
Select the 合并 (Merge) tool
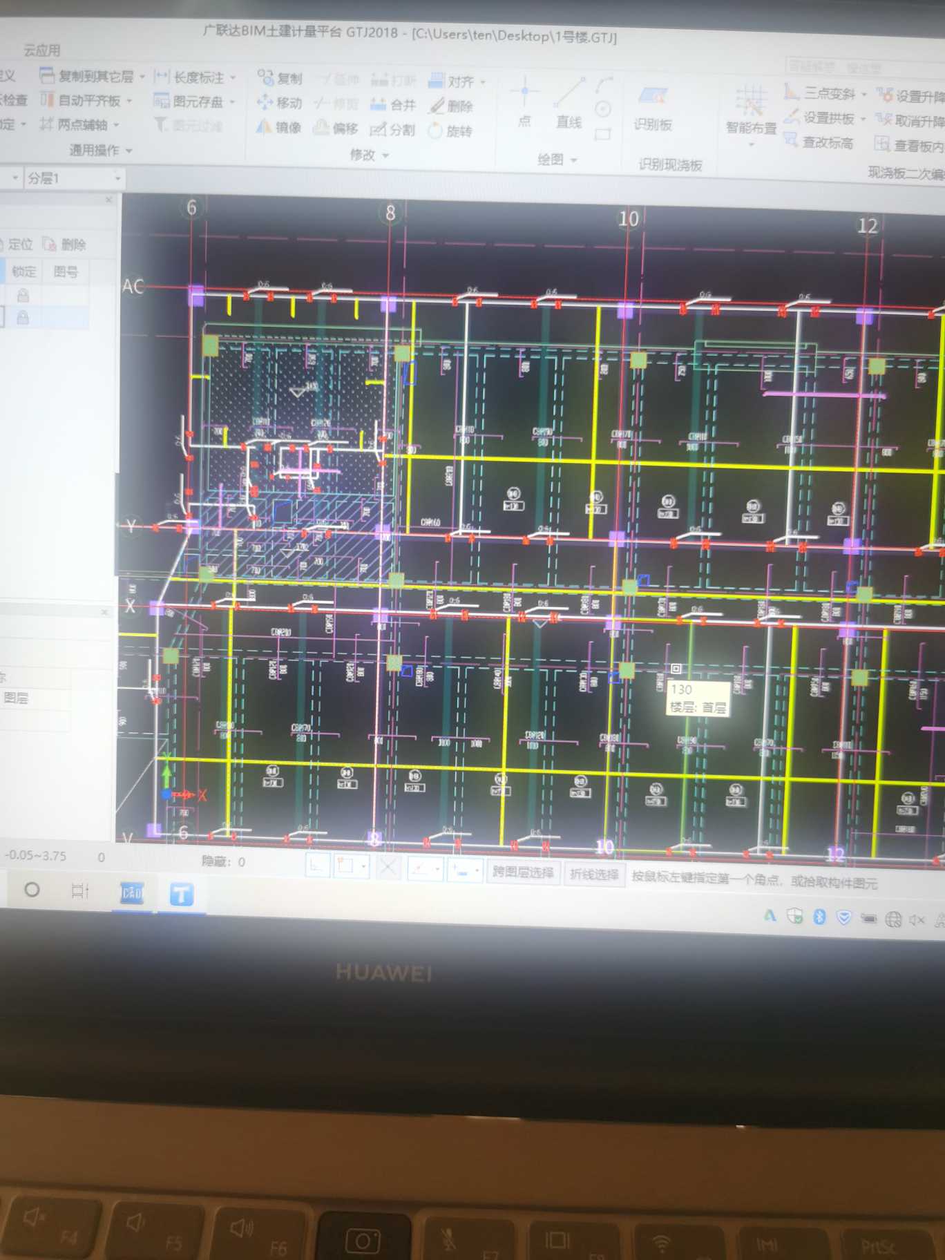click(393, 104)
